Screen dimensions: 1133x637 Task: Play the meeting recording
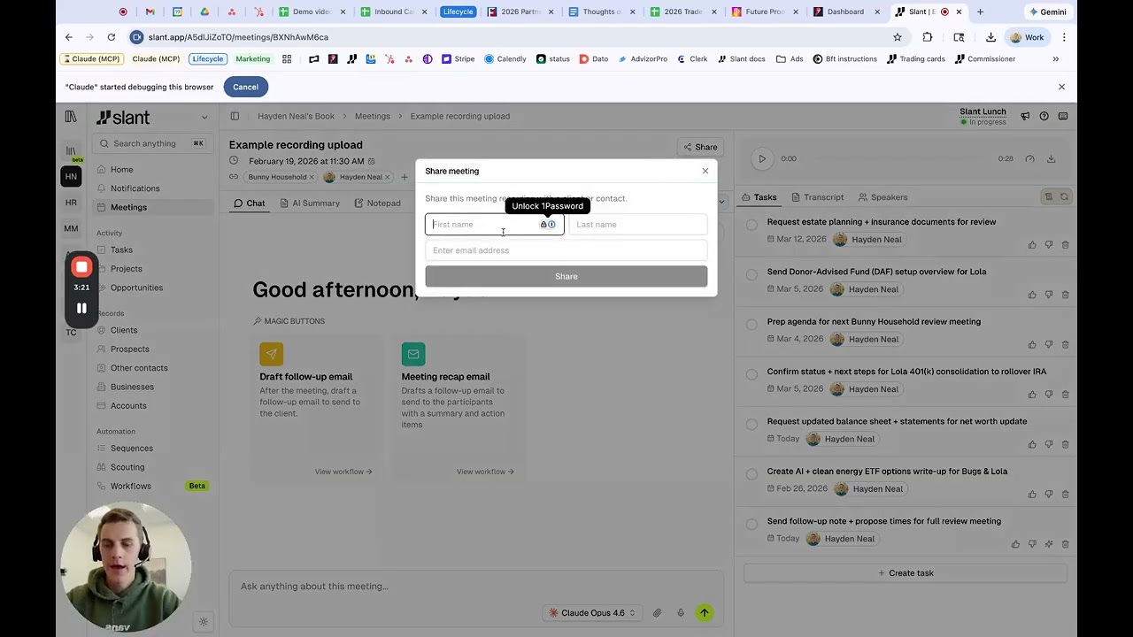tap(762, 158)
